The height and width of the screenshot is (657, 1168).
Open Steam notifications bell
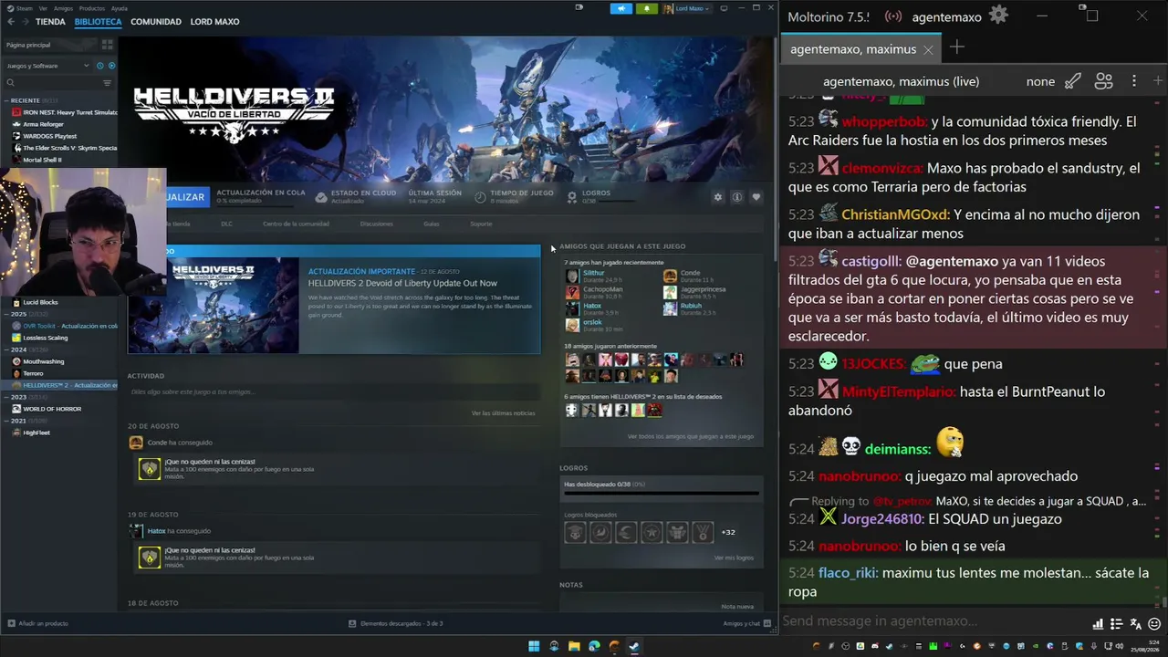pos(647,8)
